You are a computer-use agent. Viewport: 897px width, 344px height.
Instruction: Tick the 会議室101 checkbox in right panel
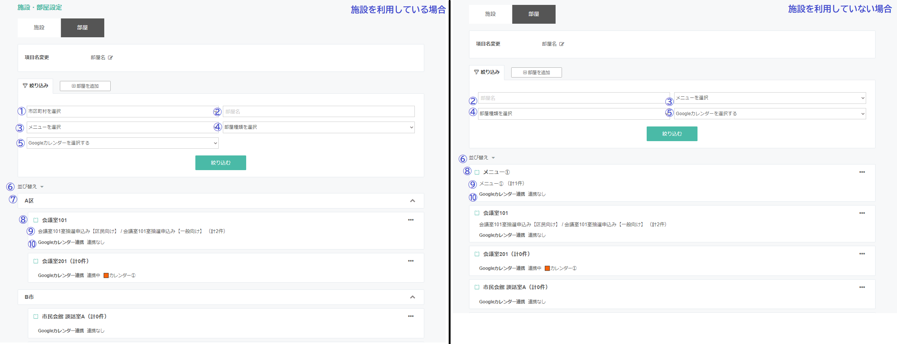pos(477,213)
